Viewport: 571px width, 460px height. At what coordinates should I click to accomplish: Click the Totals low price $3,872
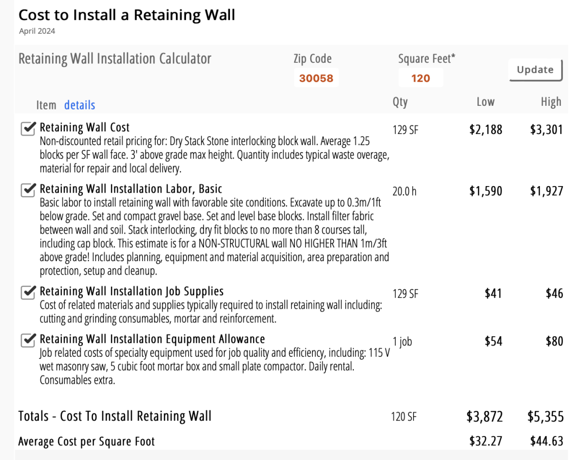(x=484, y=417)
